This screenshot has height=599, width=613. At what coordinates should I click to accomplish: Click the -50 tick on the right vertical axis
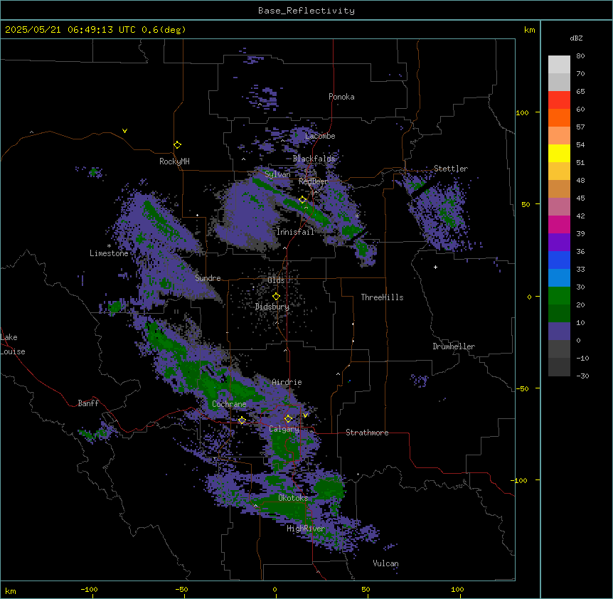(x=522, y=388)
